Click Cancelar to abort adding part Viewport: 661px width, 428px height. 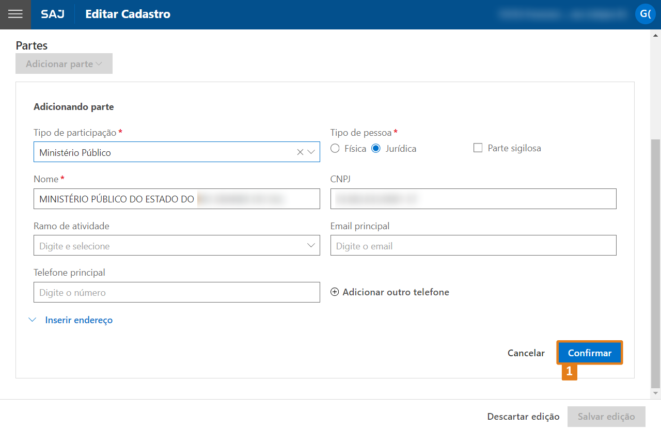point(526,353)
